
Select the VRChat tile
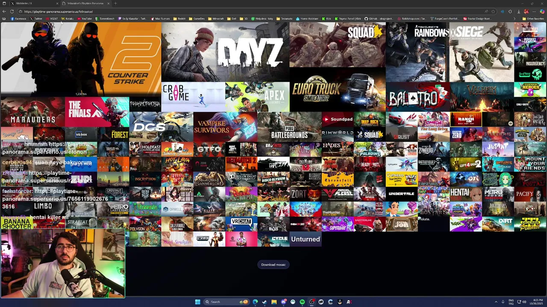point(241,224)
